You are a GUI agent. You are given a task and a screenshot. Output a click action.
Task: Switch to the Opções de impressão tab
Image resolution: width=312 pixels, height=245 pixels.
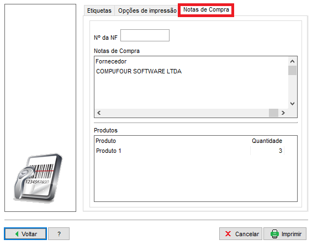tap(147, 10)
